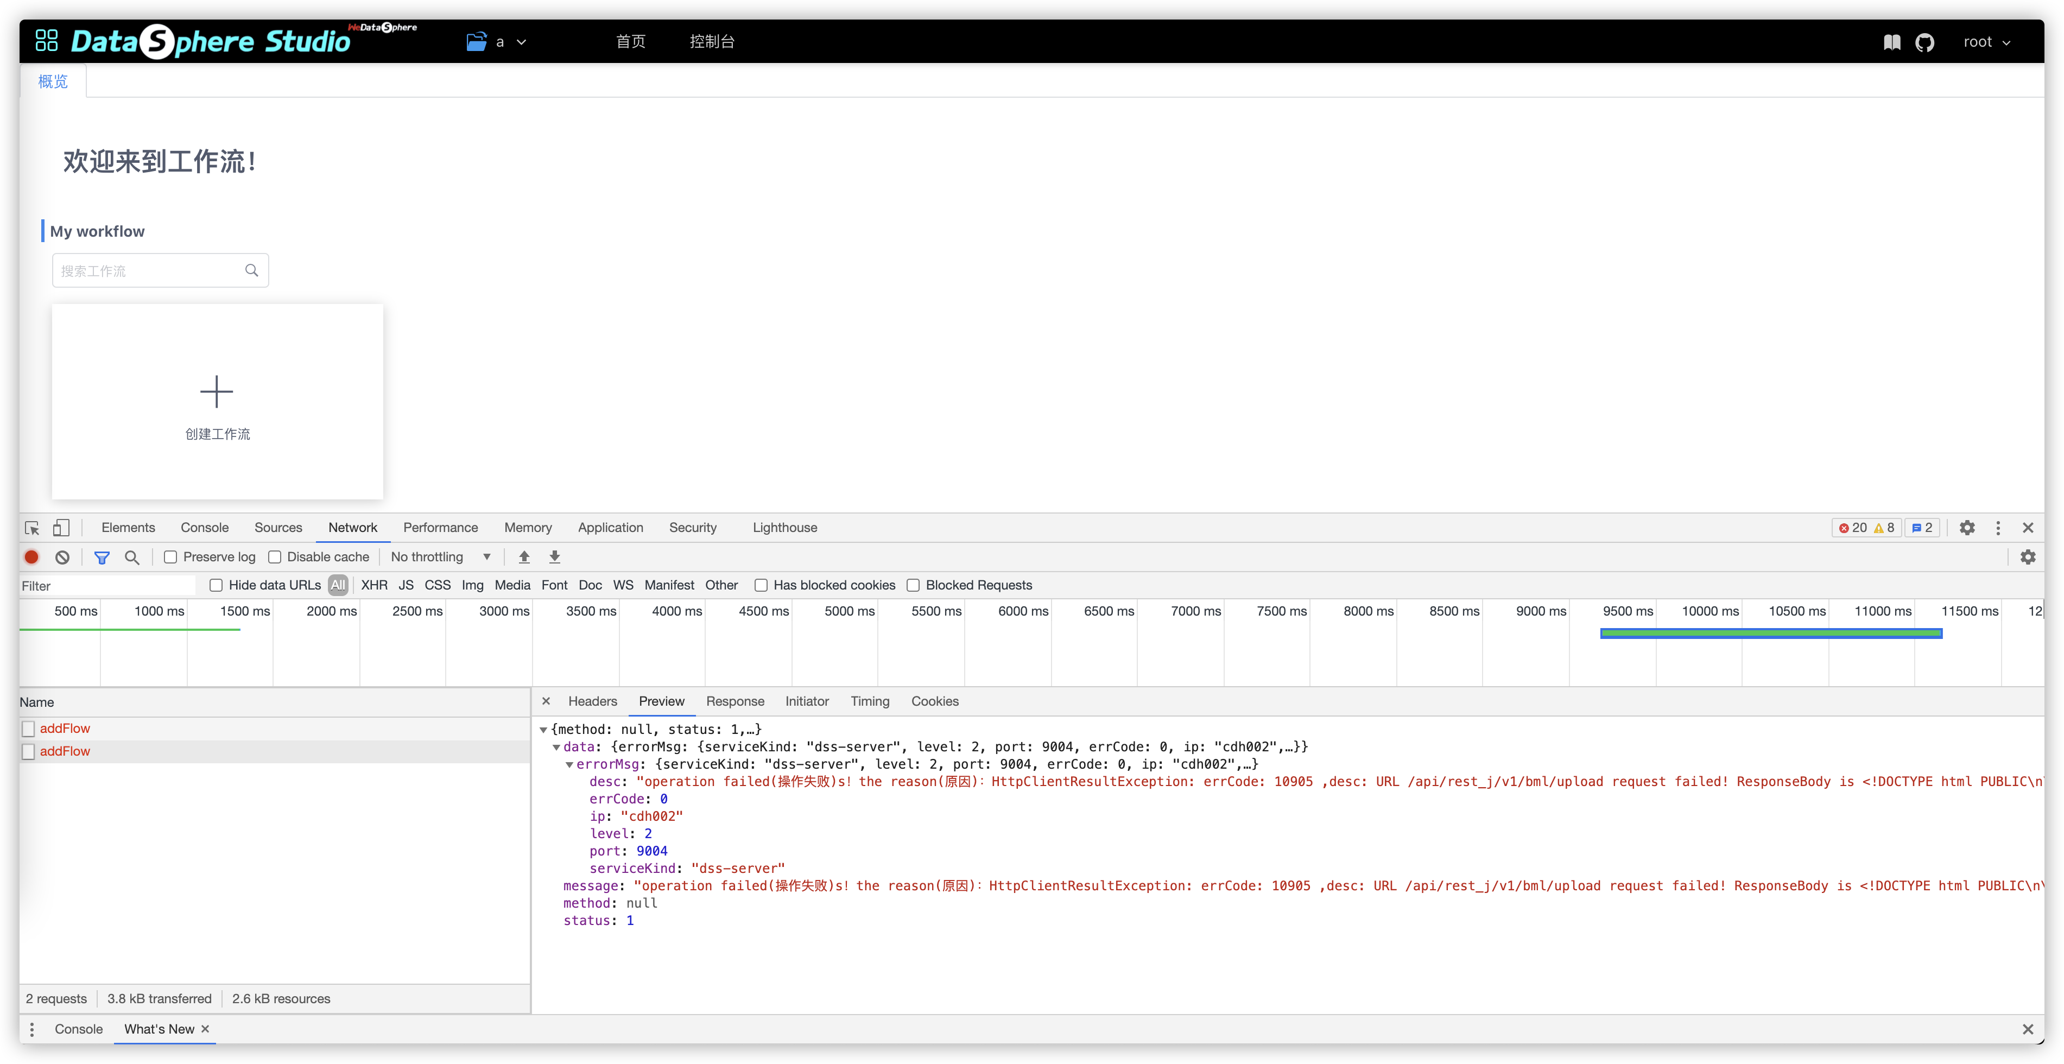The image size is (2064, 1064).
Task: Click the documentation book icon
Action: point(1892,42)
